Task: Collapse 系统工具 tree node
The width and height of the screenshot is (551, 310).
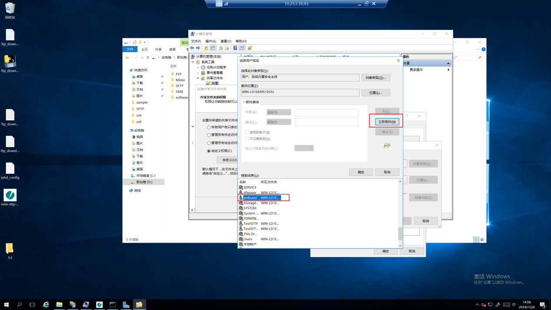Action: 193,62
